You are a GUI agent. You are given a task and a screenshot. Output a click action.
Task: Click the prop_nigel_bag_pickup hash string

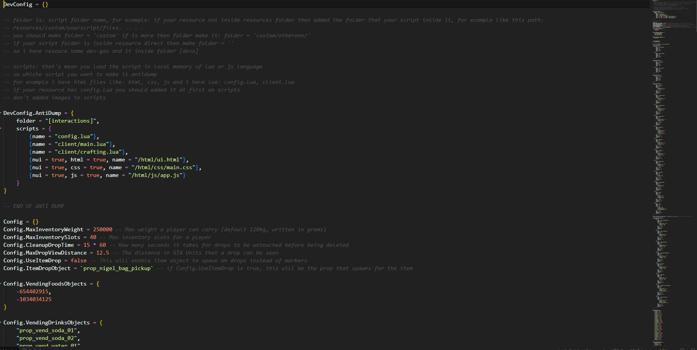point(117,269)
